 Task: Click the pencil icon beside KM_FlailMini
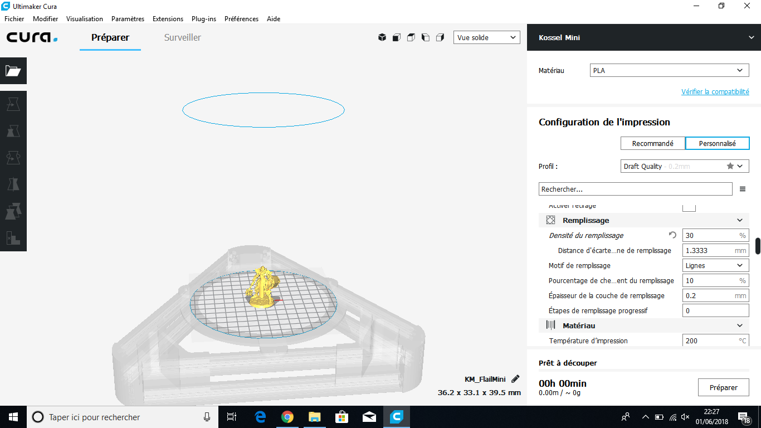(515, 379)
